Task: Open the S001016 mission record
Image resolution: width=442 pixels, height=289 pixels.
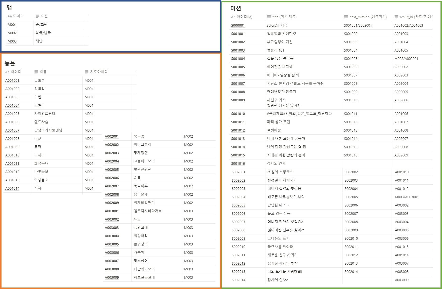Action: 238,163
